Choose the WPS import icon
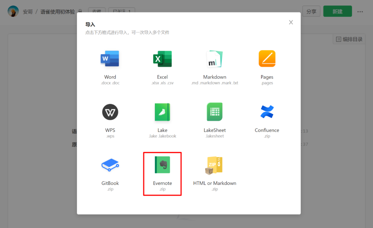The width and height of the screenshot is (373, 228). [110, 112]
